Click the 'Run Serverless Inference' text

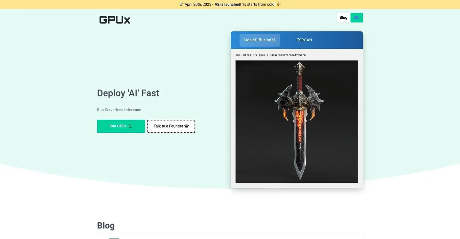[x=119, y=110]
